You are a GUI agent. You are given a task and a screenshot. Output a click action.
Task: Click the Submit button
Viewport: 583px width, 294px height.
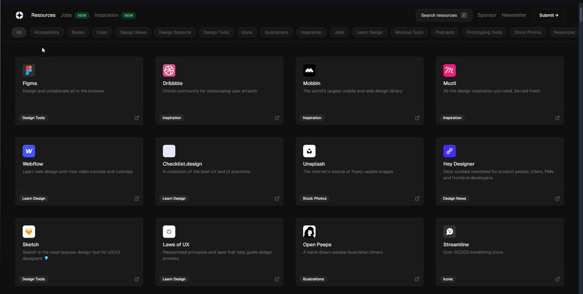[549, 15]
